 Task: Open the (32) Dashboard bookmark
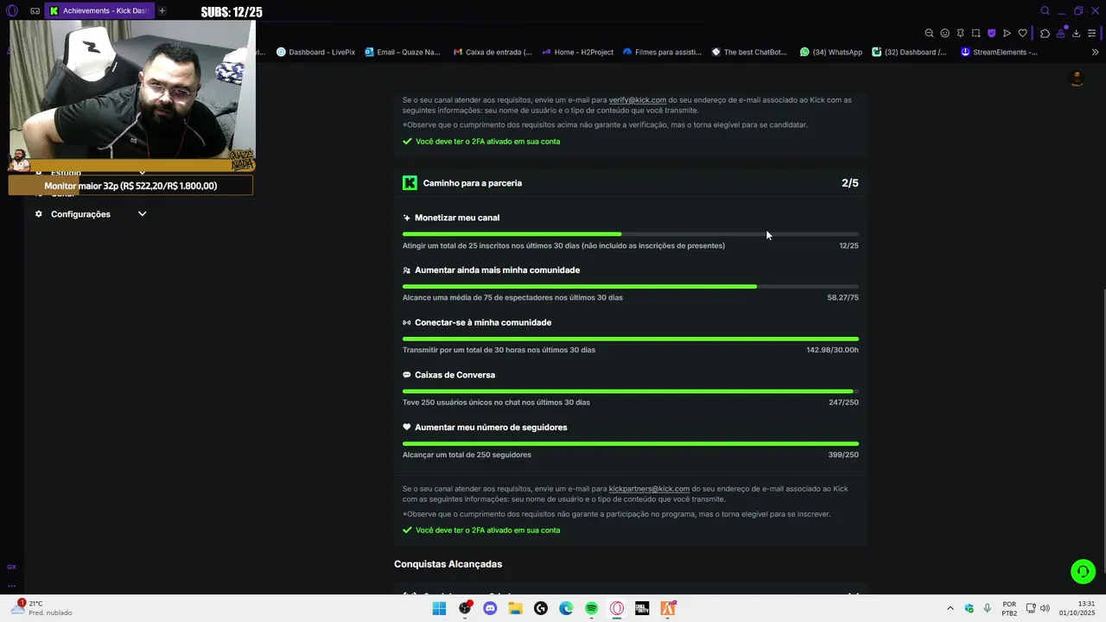(x=909, y=52)
